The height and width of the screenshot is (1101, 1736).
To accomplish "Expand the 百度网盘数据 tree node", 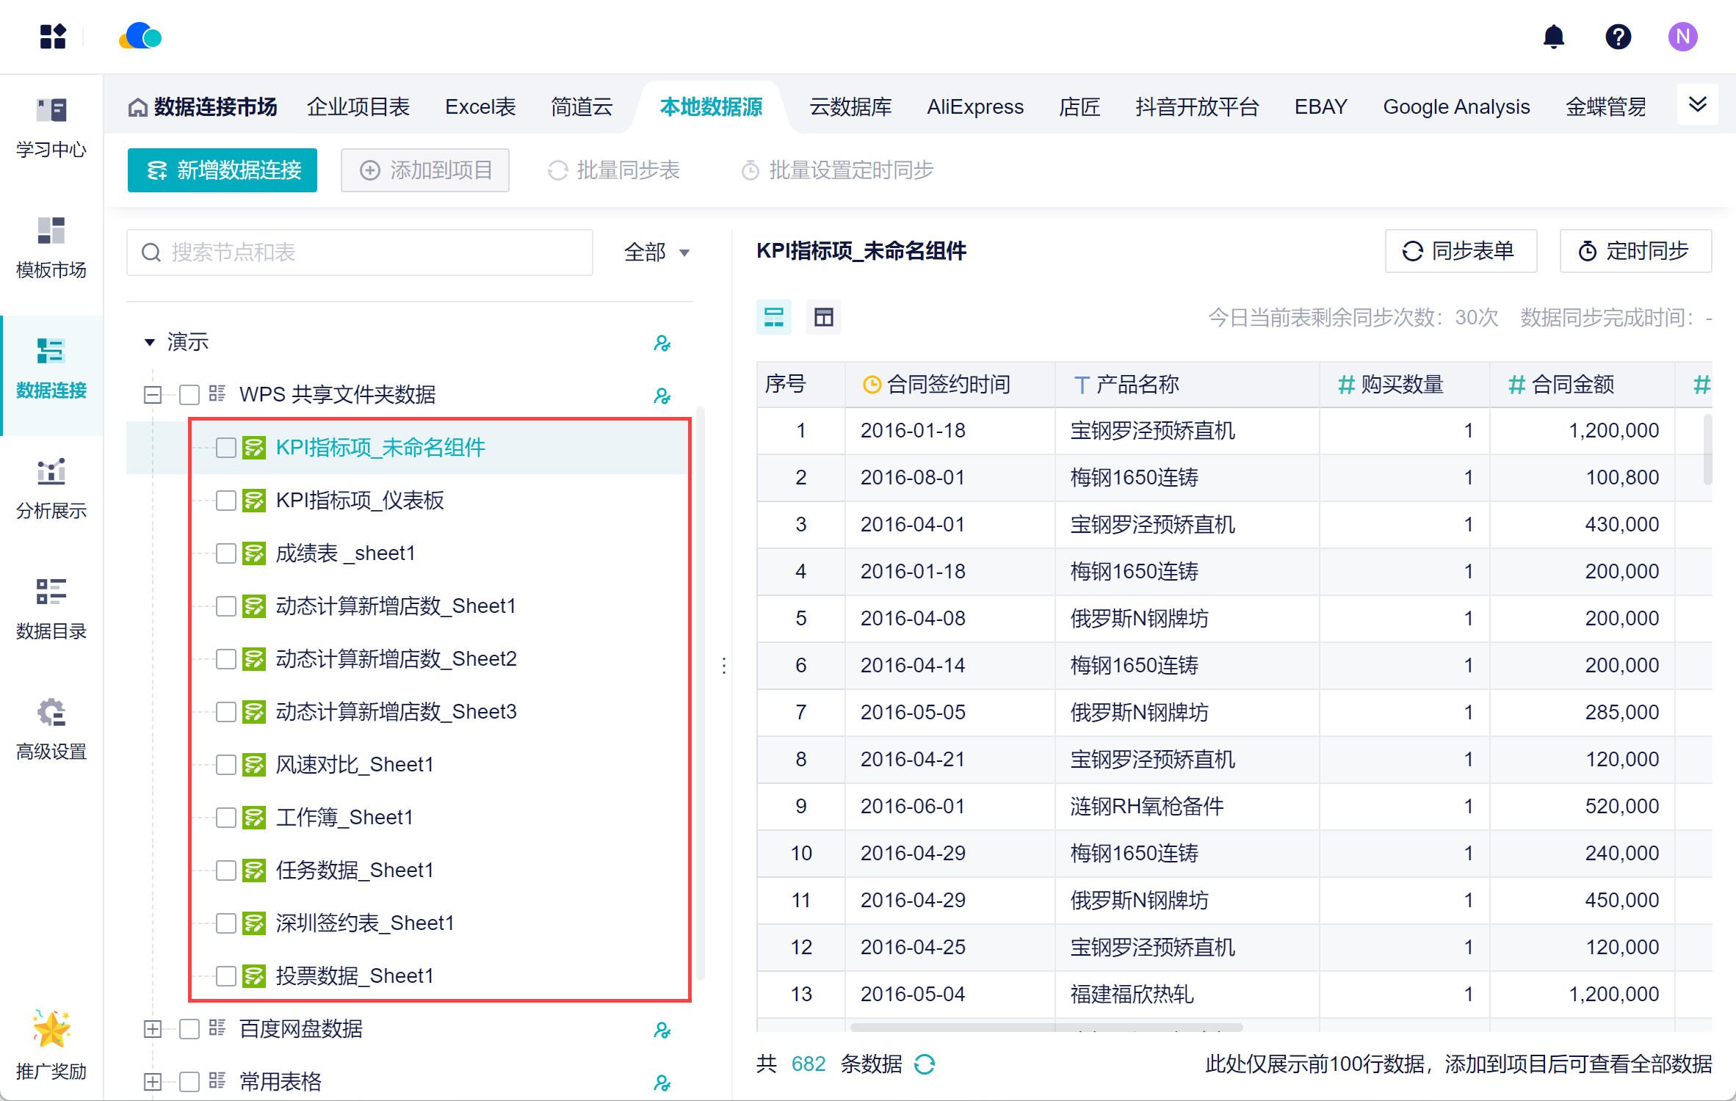I will click(x=153, y=1029).
